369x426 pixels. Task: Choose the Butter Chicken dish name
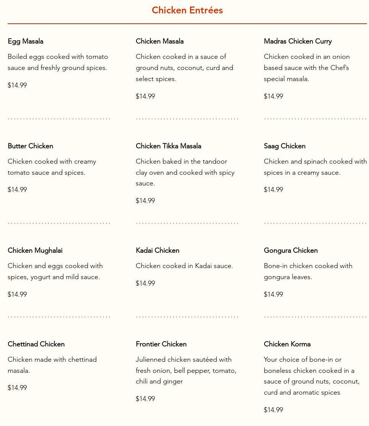(30, 146)
